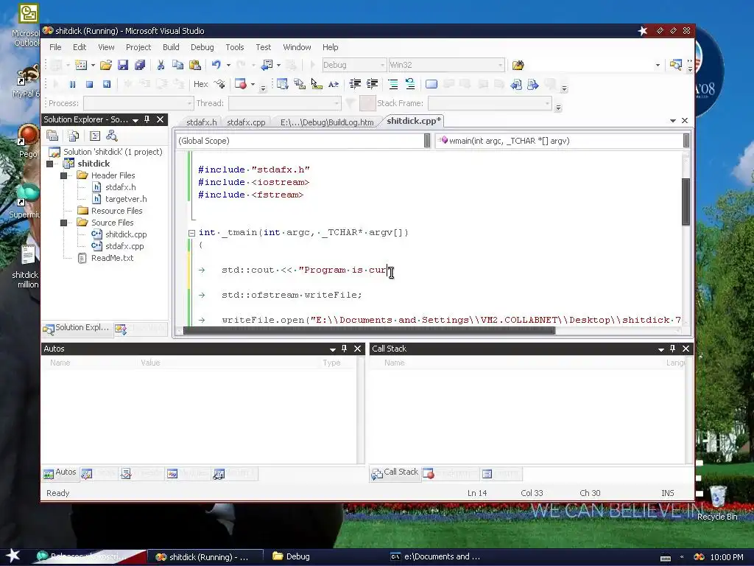Pin the Solution Explorer panel

(147, 119)
